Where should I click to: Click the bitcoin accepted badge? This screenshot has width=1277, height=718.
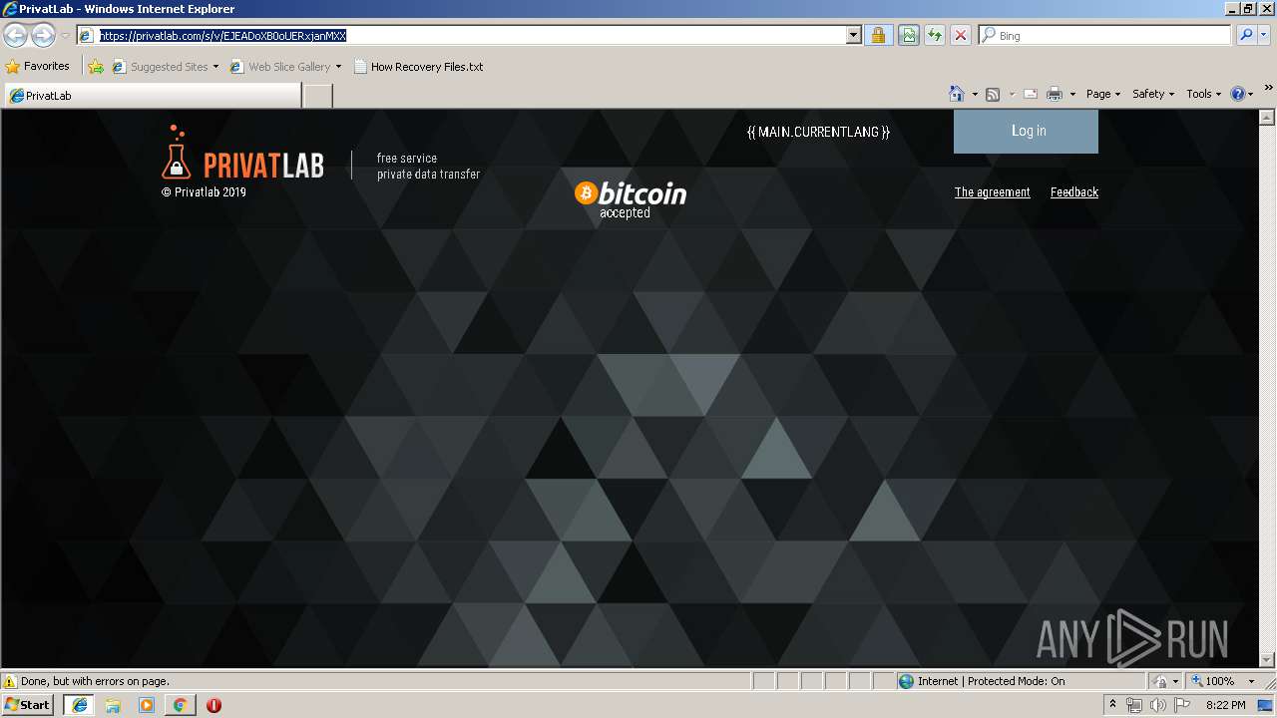pos(631,199)
